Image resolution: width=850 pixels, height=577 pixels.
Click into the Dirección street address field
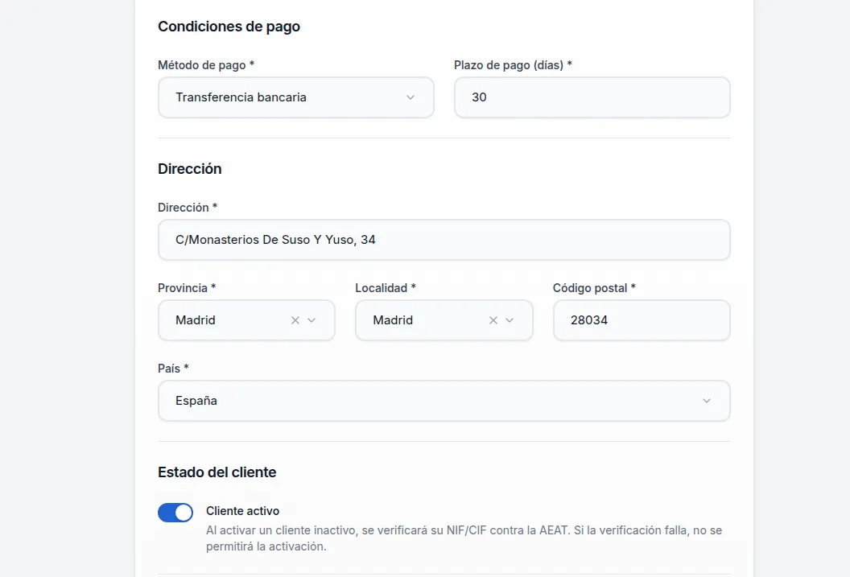pos(444,240)
